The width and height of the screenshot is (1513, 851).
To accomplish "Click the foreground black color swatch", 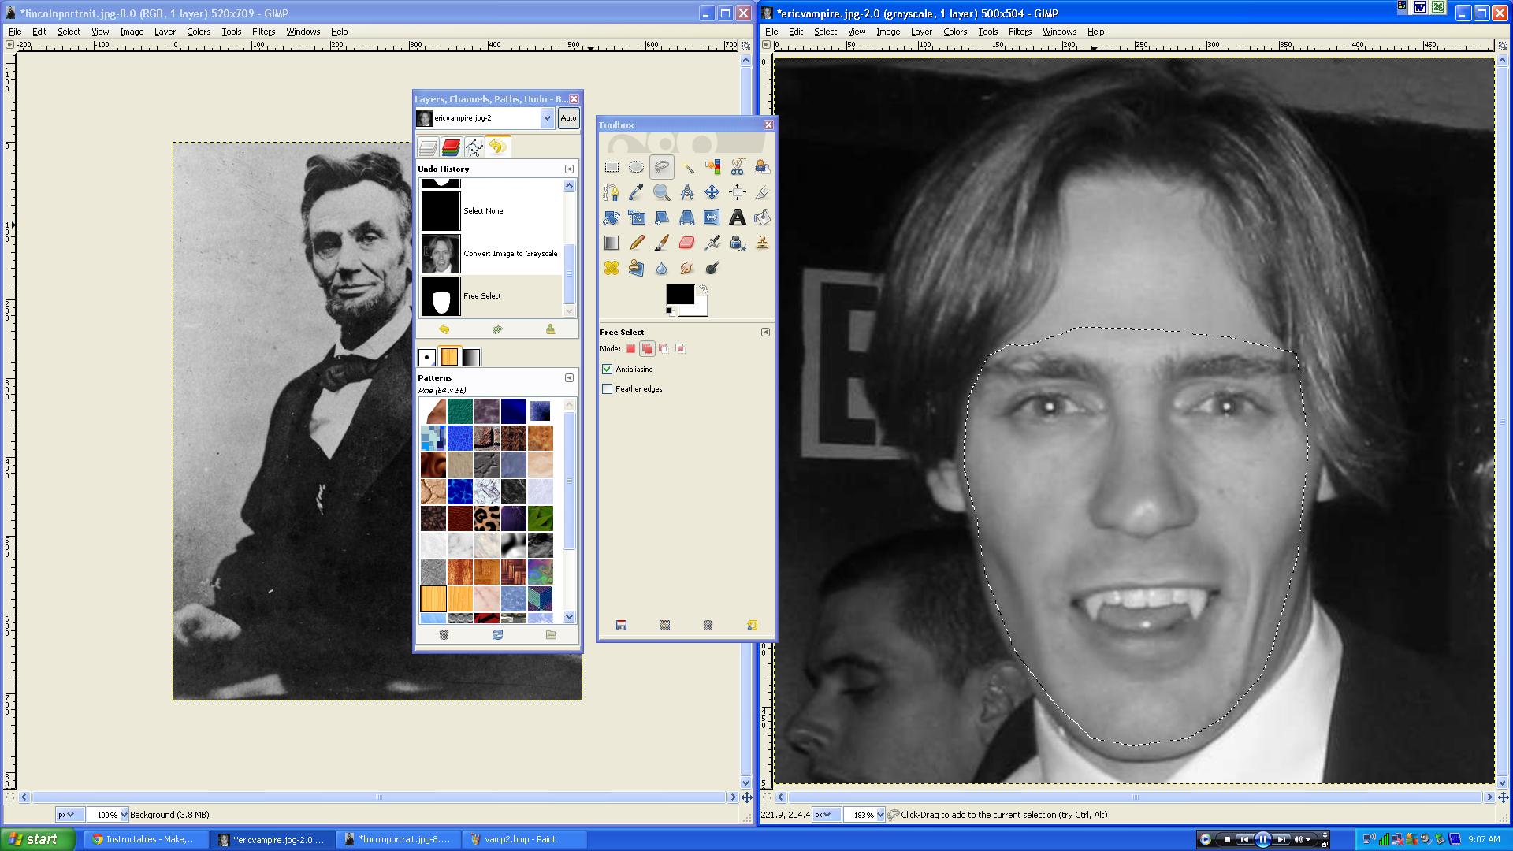I will 678,292.
